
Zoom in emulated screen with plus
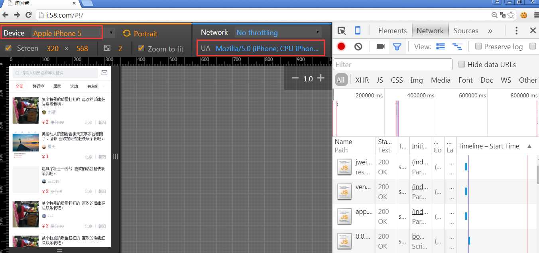(321, 78)
